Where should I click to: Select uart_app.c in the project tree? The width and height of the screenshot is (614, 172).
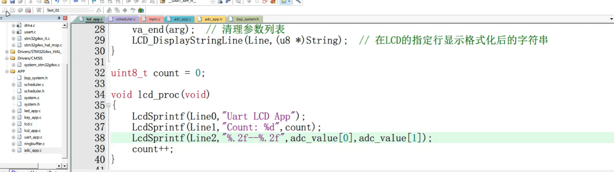click(33, 137)
